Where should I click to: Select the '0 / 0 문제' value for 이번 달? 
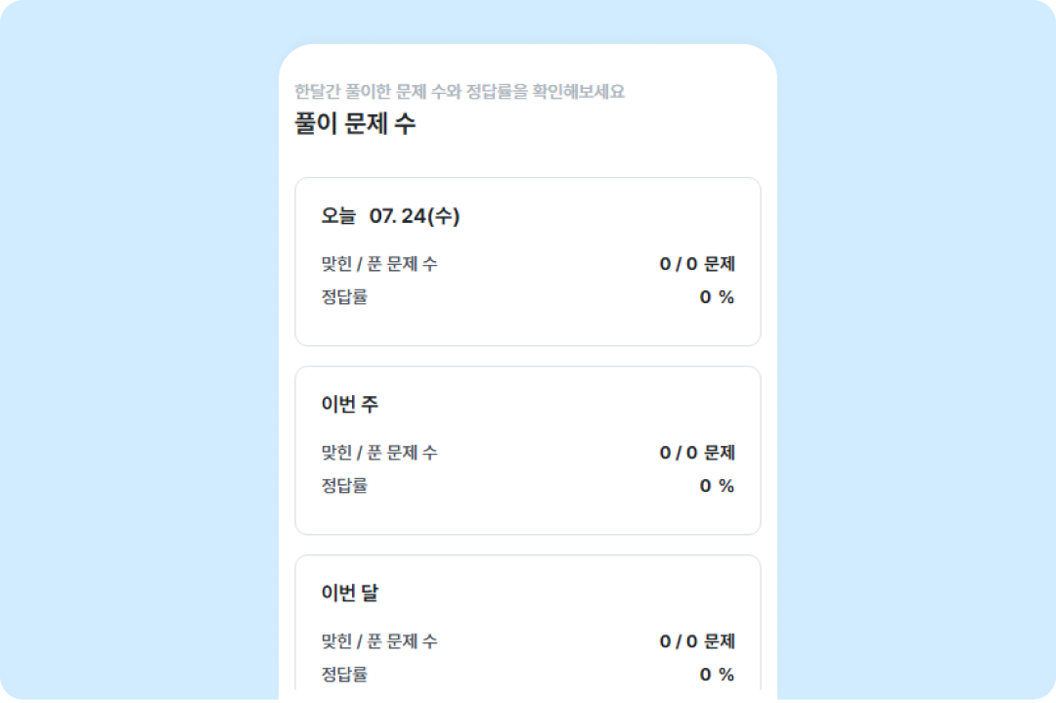pos(697,641)
